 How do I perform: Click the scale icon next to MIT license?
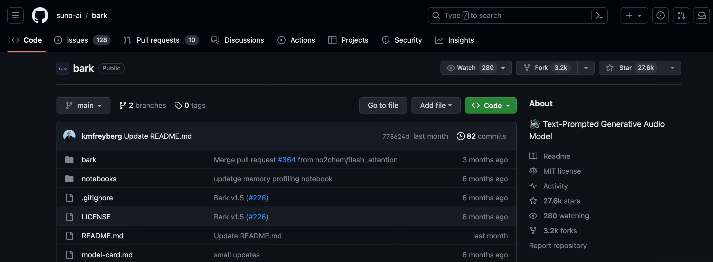pyautogui.click(x=533, y=171)
